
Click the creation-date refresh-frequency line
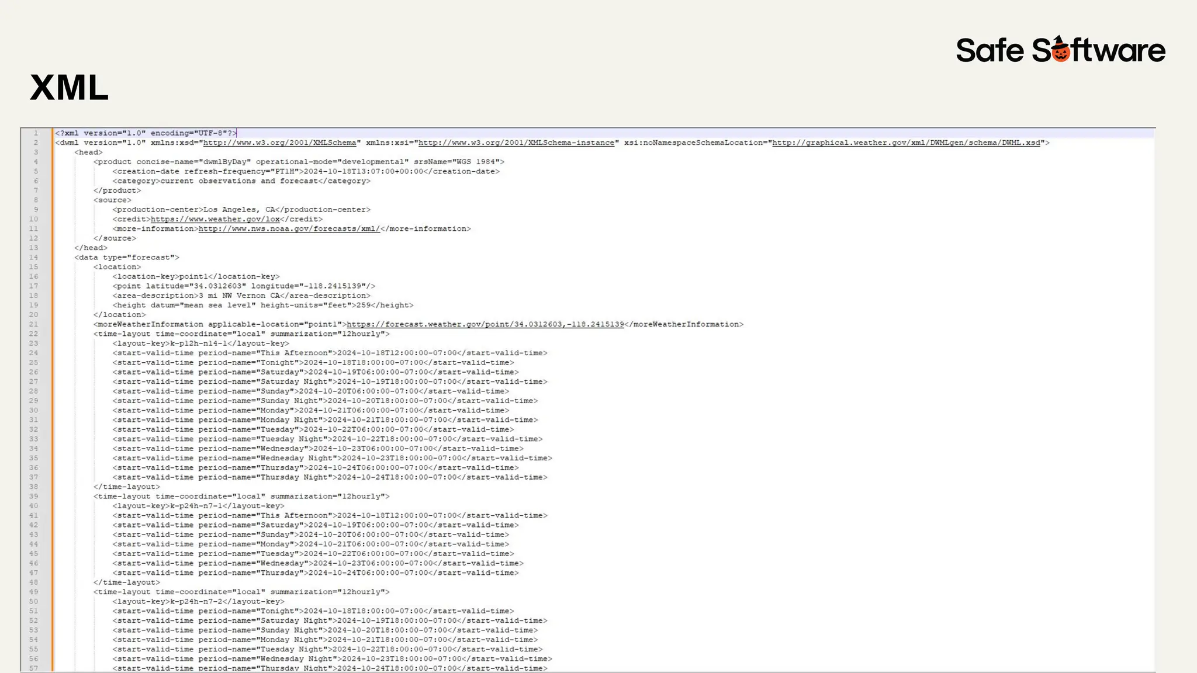(306, 171)
